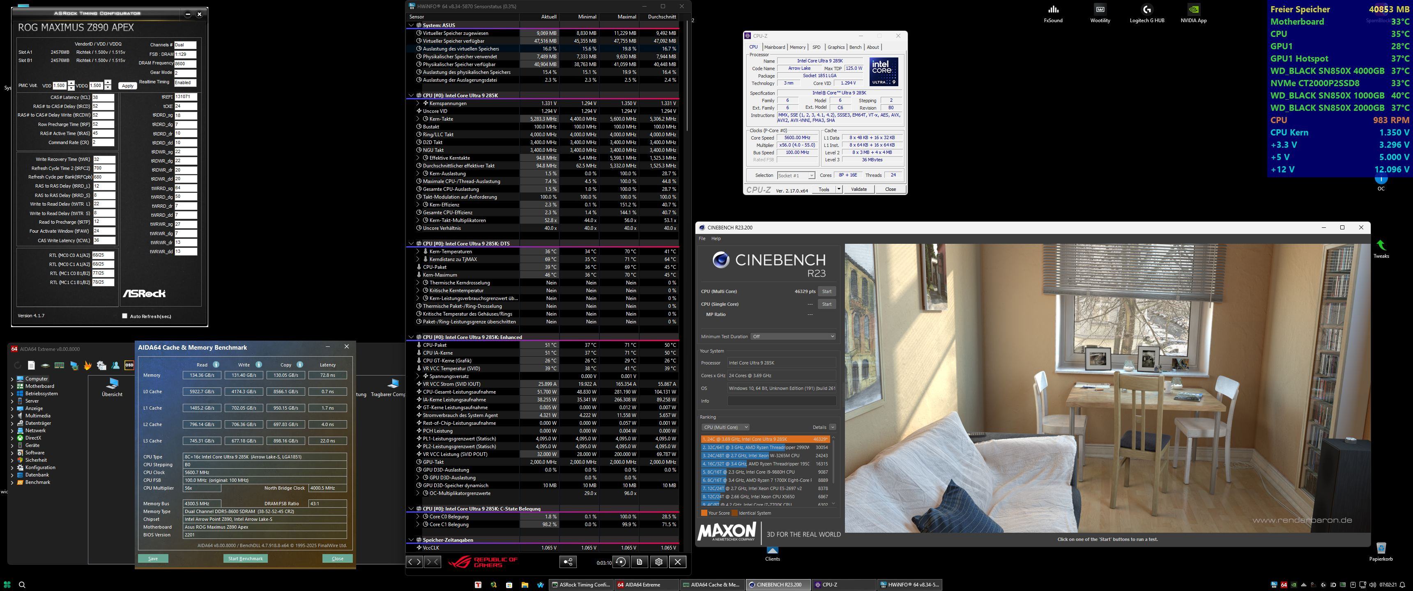Open CPU-Z Socket selection dropdown
This screenshot has width=1413, height=591.
pyautogui.click(x=796, y=175)
